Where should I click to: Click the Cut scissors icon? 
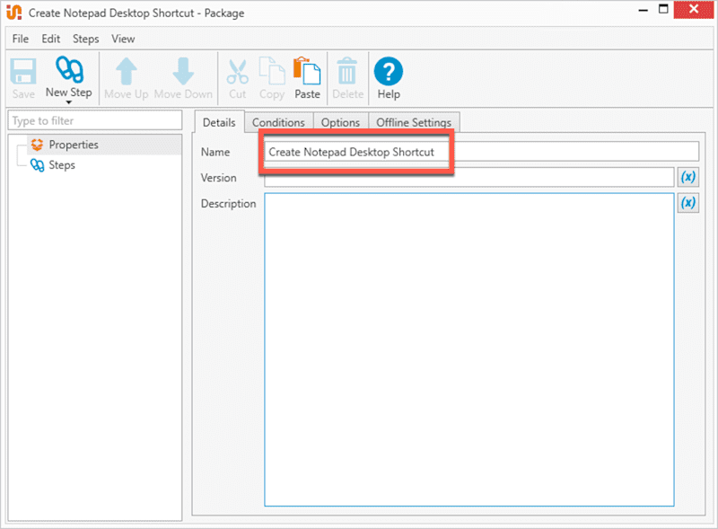coord(238,72)
